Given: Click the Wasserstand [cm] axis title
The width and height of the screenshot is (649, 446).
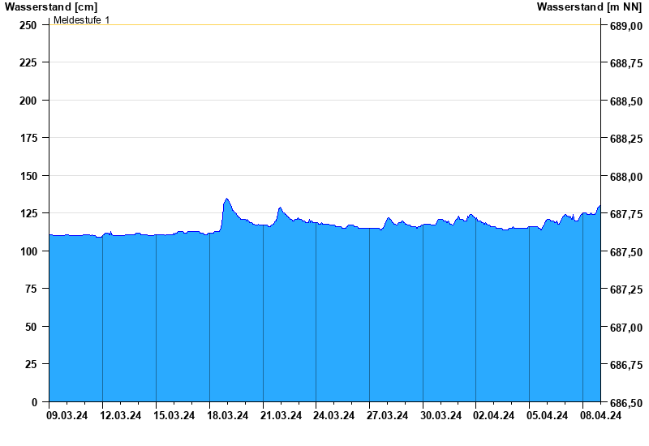Looking at the screenshot, I should click(50, 6).
